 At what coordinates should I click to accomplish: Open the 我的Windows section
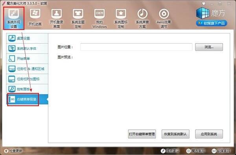click(x=100, y=18)
